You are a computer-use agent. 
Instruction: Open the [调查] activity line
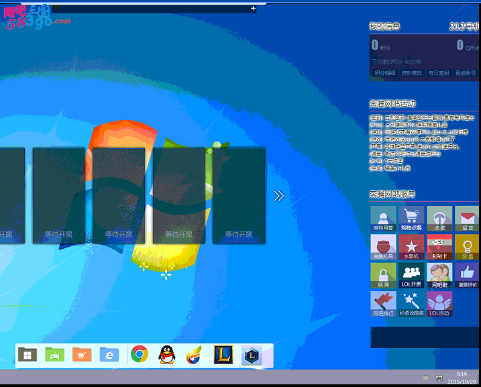coord(405,154)
